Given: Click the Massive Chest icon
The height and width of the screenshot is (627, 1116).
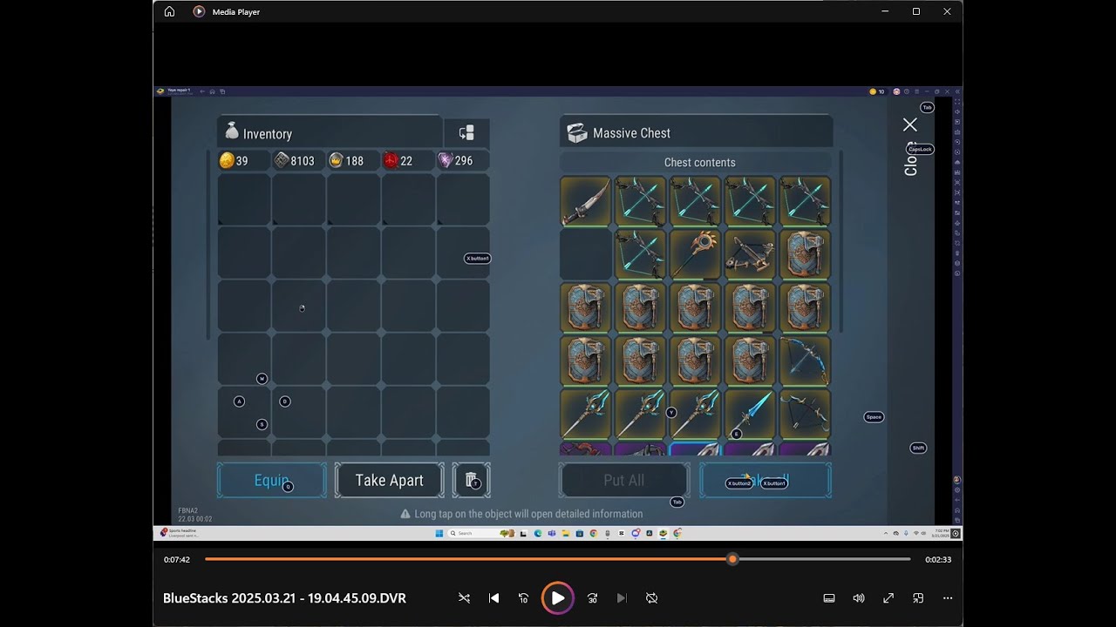Looking at the screenshot, I should 577,132.
